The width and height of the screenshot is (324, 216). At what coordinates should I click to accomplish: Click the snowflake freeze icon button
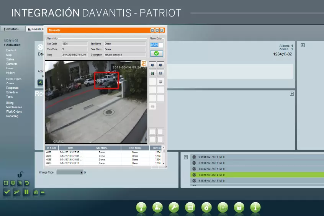pyautogui.click(x=152, y=106)
